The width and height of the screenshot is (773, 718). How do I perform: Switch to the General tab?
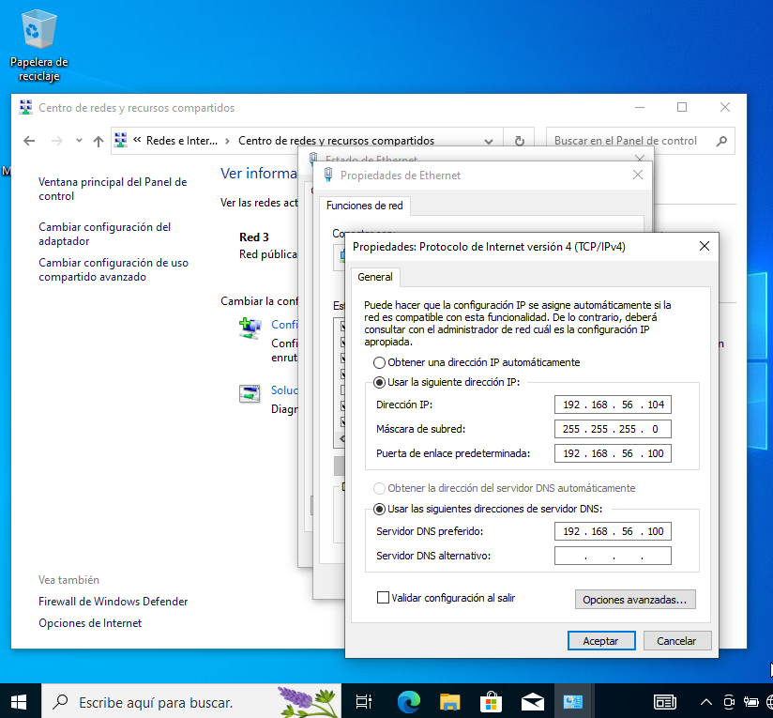pos(375,277)
